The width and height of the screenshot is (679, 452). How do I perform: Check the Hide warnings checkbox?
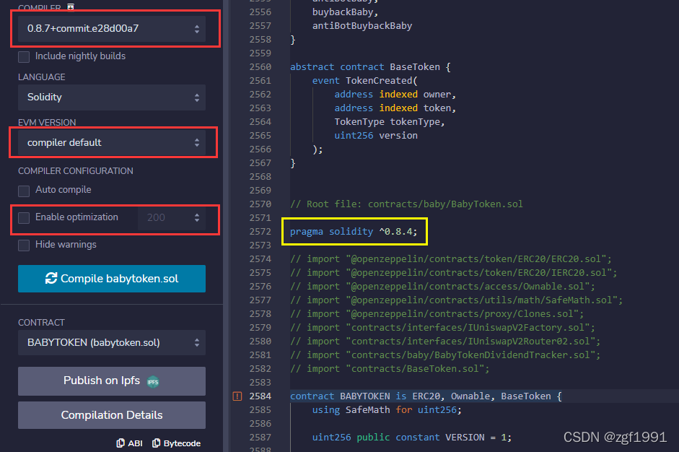24,245
